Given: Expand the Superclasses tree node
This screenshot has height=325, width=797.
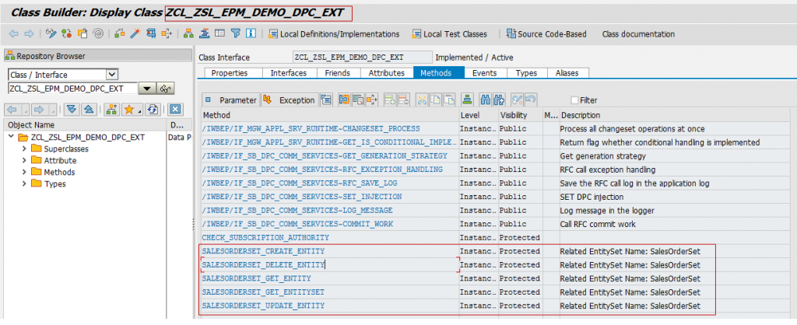Looking at the screenshot, I should coord(25,149).
